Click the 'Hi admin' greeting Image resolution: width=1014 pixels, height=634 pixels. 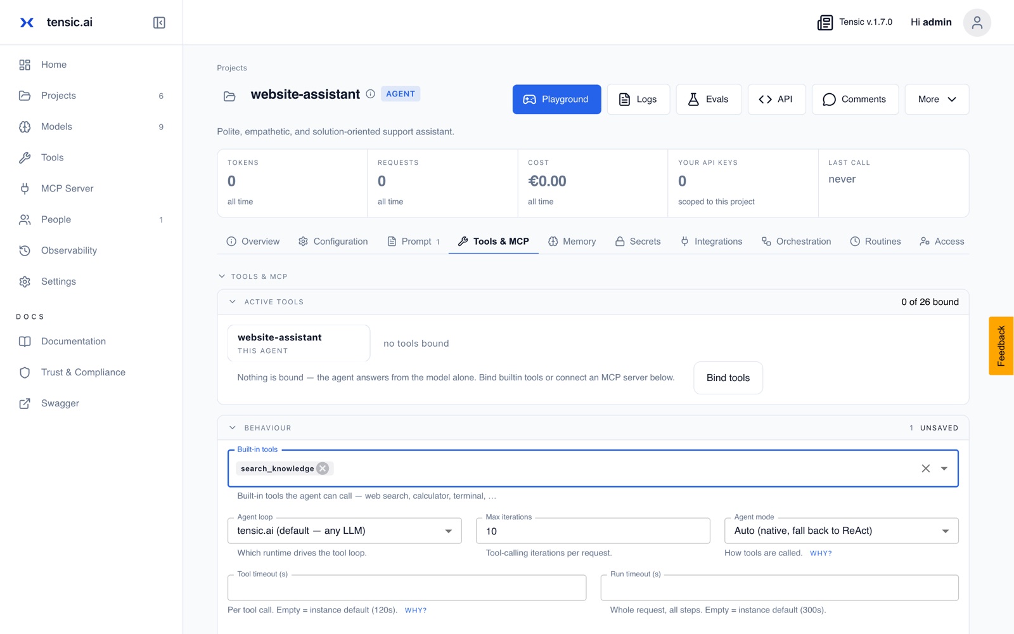pos(931,22)
